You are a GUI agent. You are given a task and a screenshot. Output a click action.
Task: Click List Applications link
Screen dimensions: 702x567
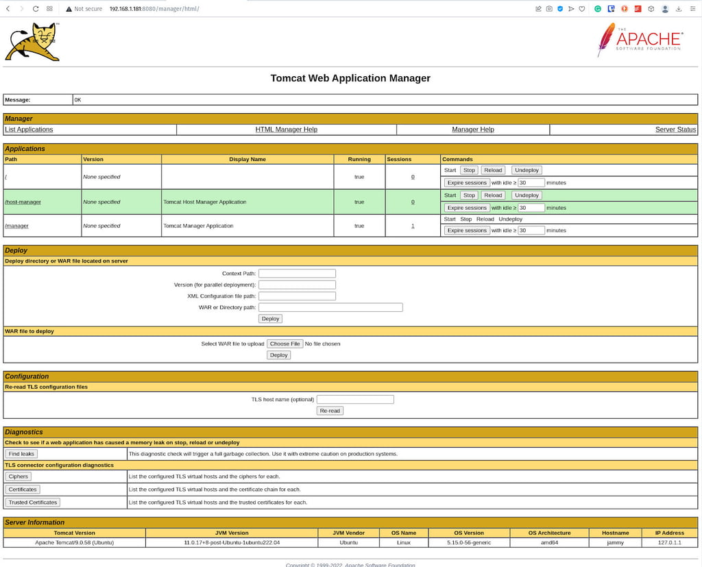tap(29, 130)
